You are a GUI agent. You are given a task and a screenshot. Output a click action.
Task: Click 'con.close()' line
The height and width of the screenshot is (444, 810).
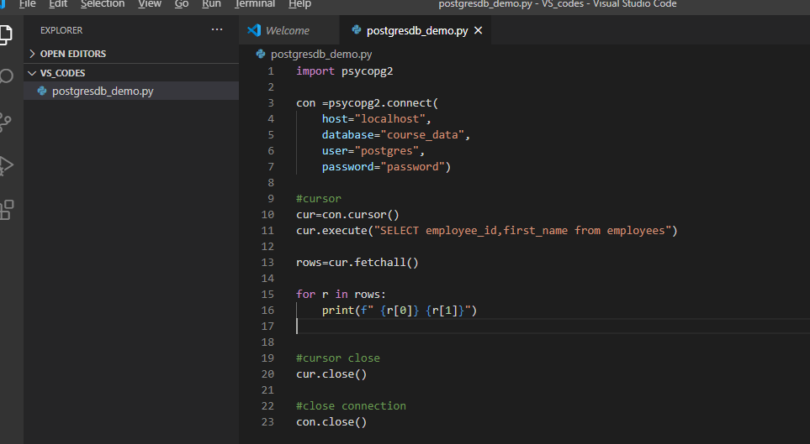(331, 422)
